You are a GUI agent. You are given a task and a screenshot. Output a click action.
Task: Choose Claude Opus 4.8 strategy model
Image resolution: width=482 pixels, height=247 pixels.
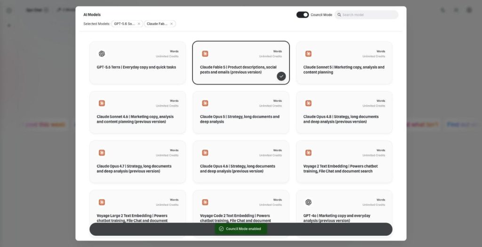click(344, 112)
